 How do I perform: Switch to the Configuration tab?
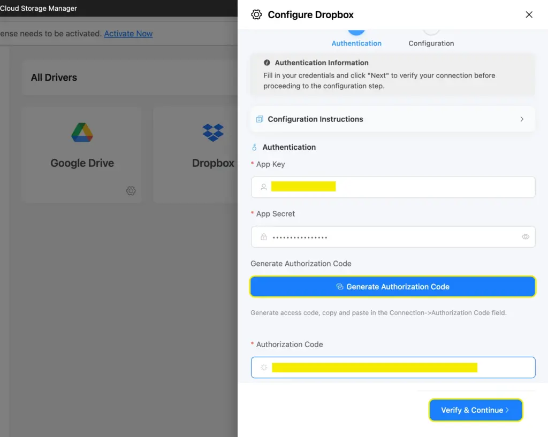(431, 43)
